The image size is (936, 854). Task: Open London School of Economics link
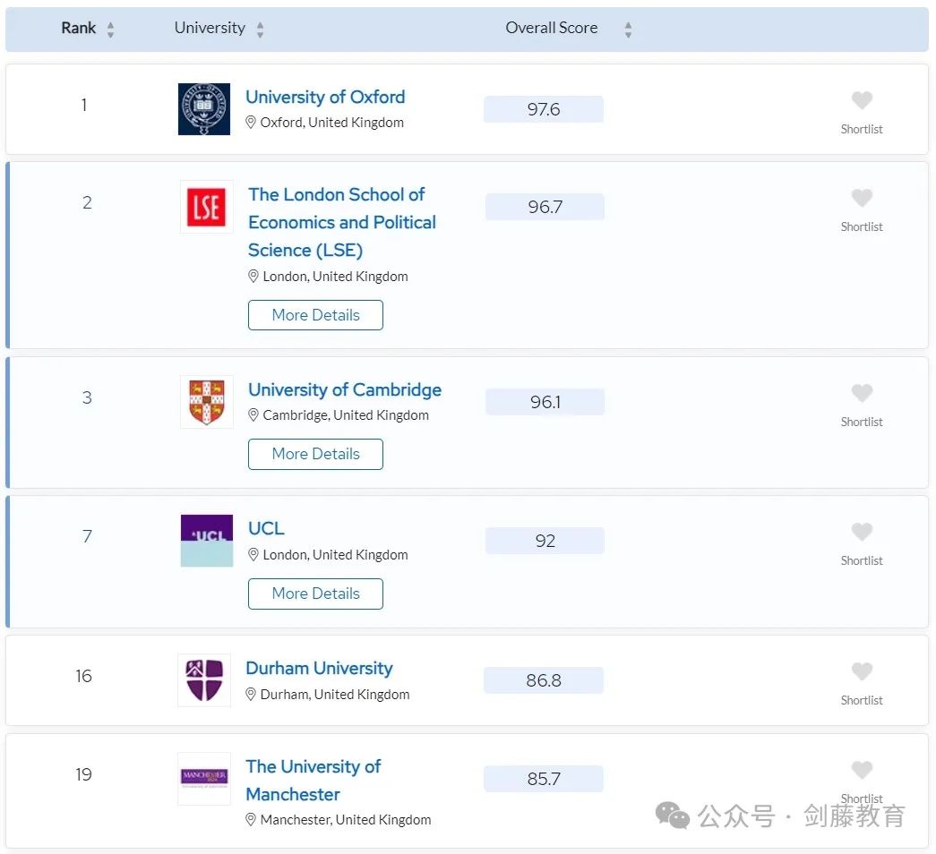342,222
